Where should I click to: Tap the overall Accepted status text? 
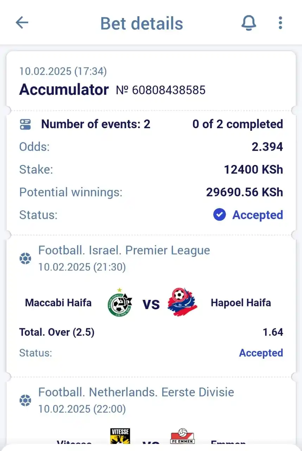point(258,215)
